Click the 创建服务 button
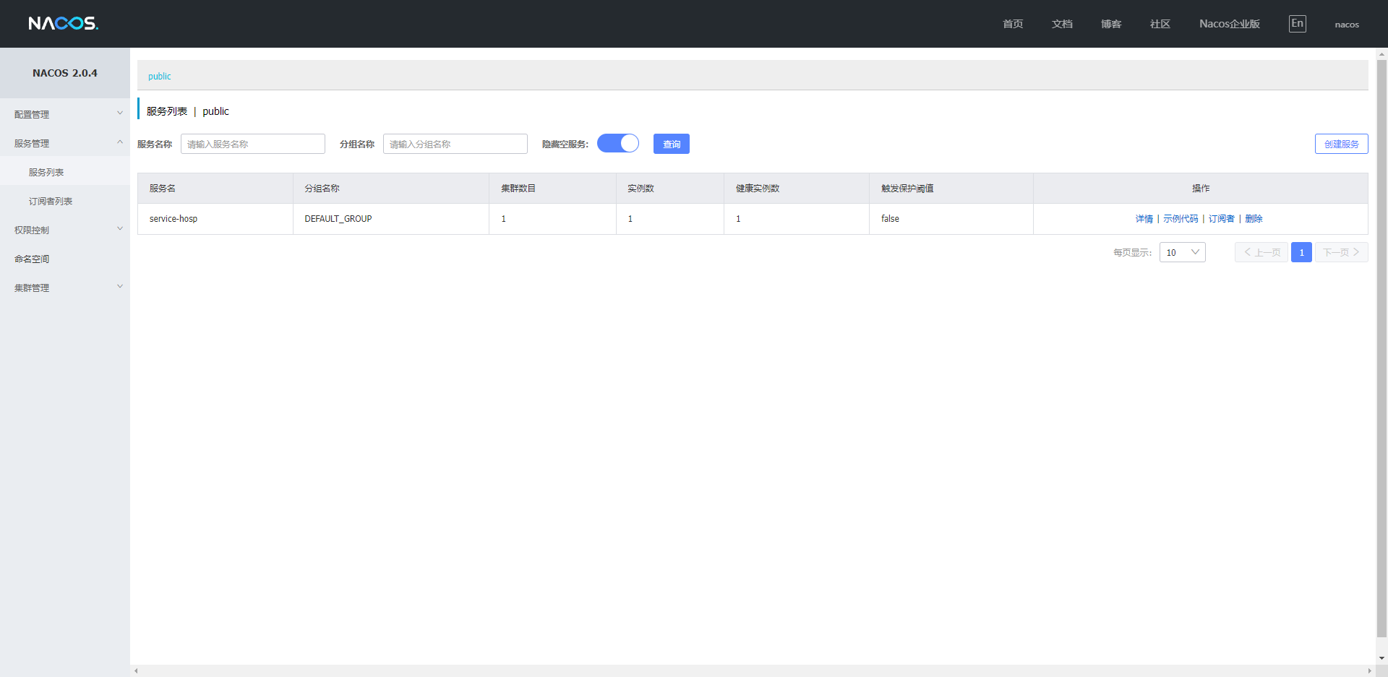This screenshot has height=677, width=1388. click(x=1341, y=143)
